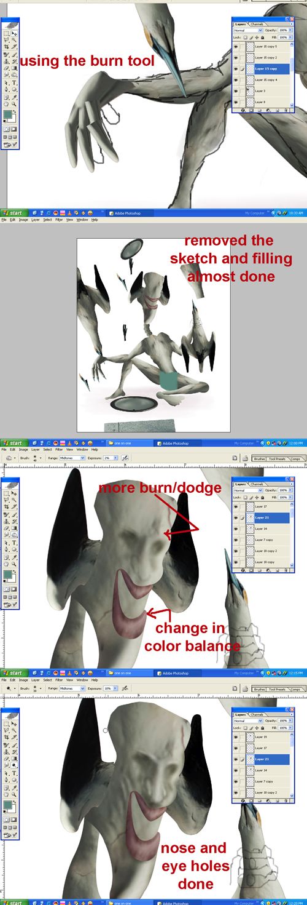Hide Layer 7 copy in 'nose and eye holes' panel
This screenshot has height=905, width=307.
[236, 781]
